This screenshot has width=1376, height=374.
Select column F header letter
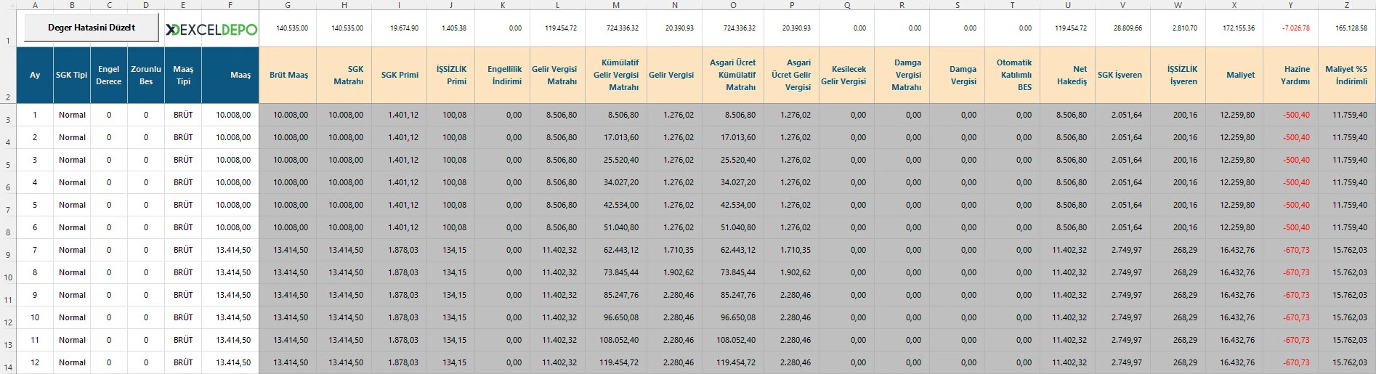pos(230,4)
